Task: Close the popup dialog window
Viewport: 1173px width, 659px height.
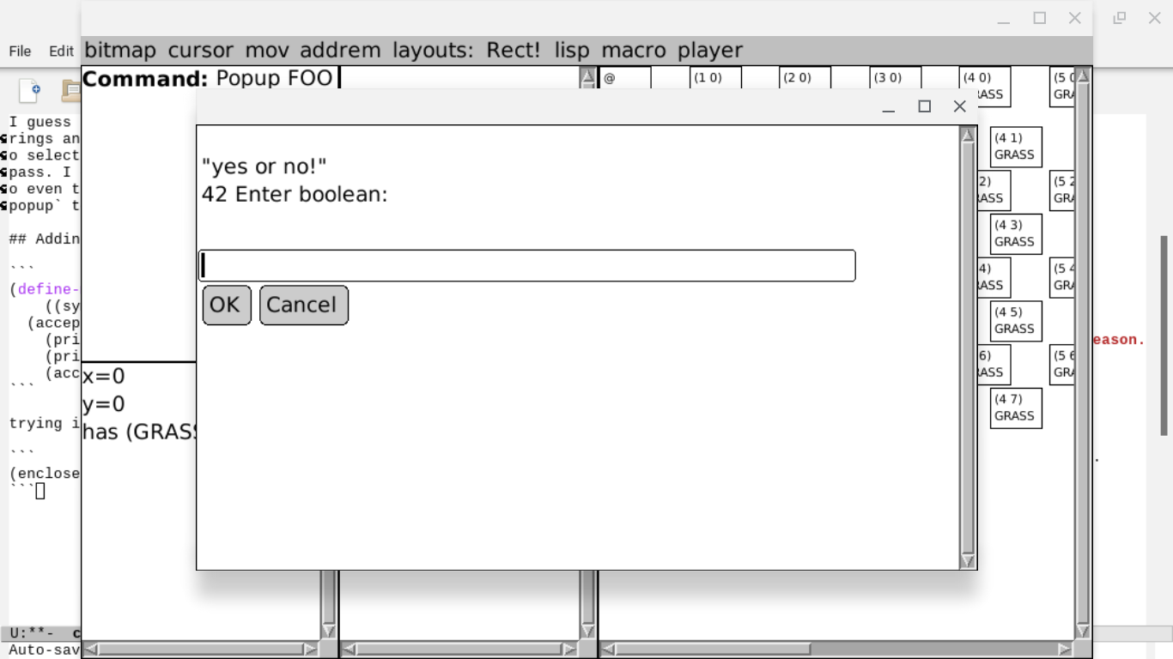Action: tap(960, 106)
